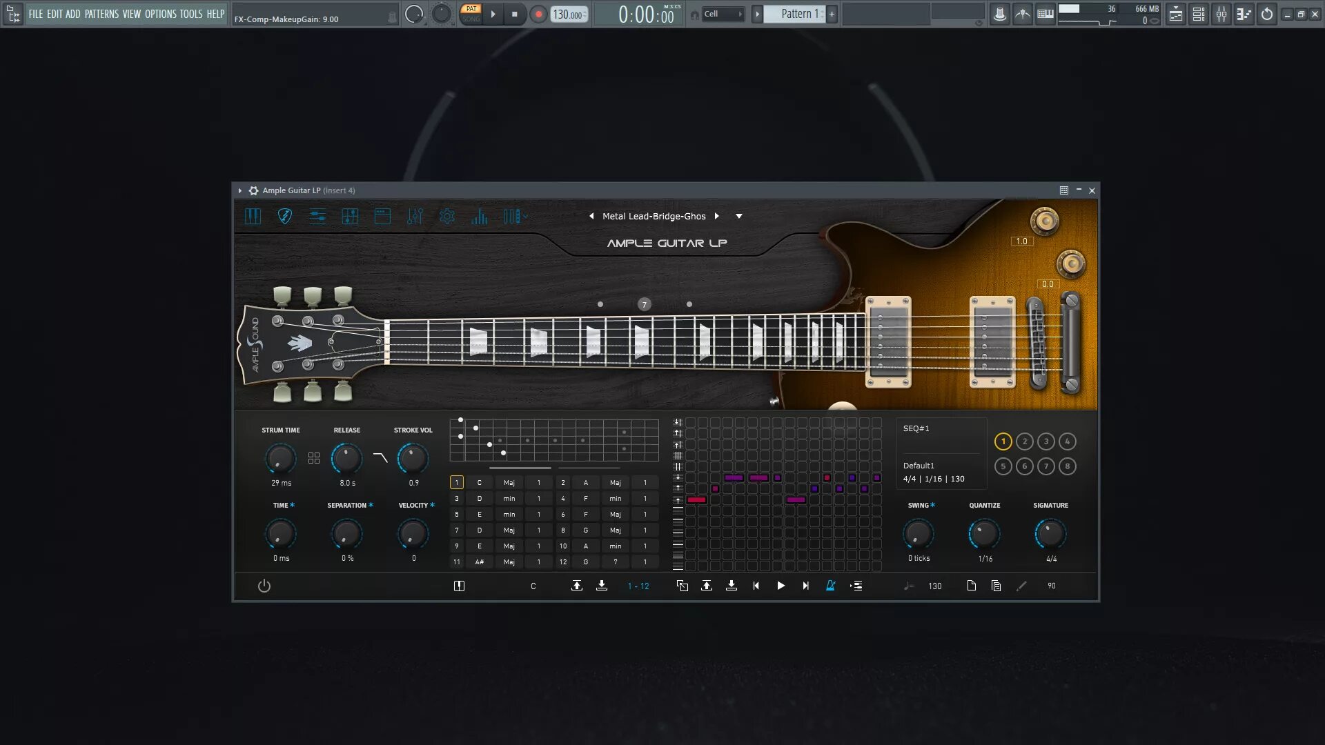Screen dimensions: 1325x745
Task: Toggle the follow playback icon near metronome
Action: click(856, 586)
